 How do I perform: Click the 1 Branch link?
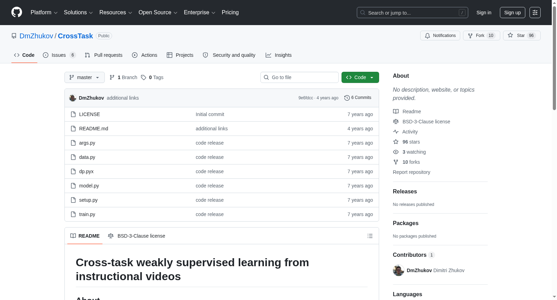tap(124, 77)
